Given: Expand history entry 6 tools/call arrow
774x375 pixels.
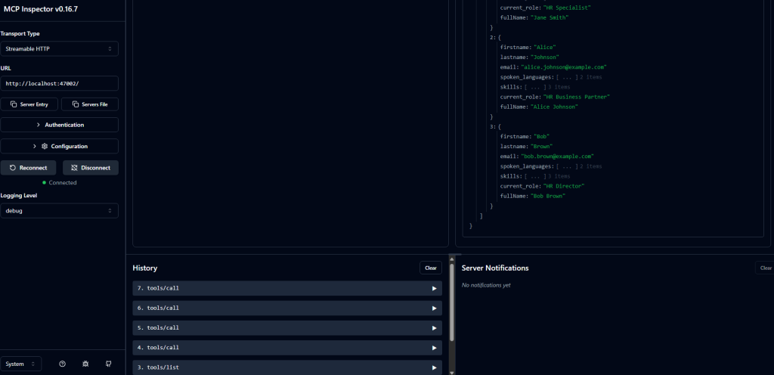Looking at the screenshot, I should [434, 308].
